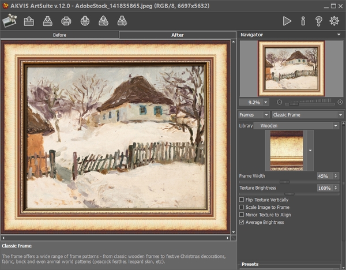Click the Frame Width label
346x270 pixels.
coord(252,176)
